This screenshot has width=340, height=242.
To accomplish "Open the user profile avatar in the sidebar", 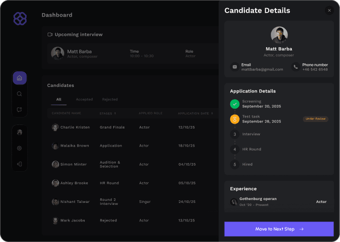I will 20,133.
